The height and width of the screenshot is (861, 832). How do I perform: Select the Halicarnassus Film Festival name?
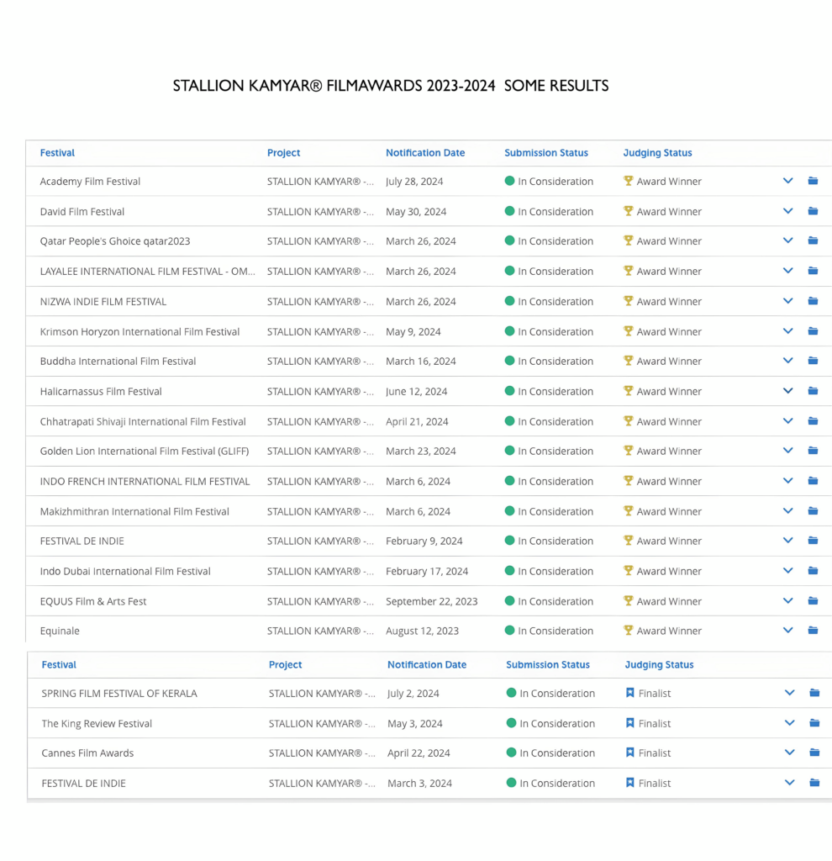(101, 392)
